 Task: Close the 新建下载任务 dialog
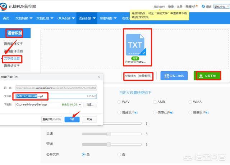point(99,77)
